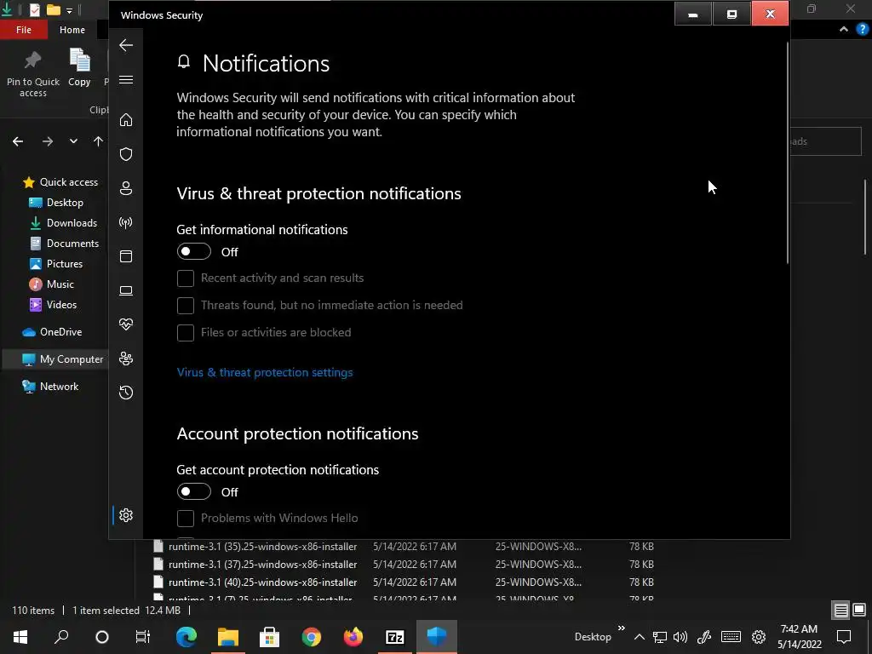The width and height of the screenshot is (872, 654).
Task: Open File Explorer help icon
Action: pyautogui.click(x=863, y=30)
